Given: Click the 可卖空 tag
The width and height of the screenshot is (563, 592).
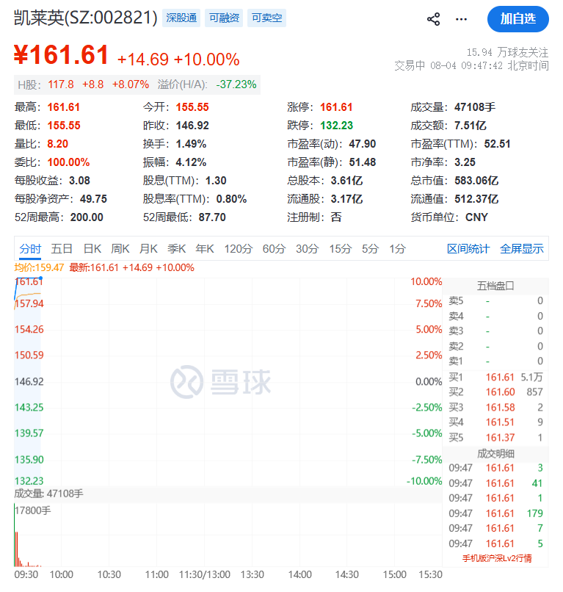Looking at the screenshot, I should click(x=266, y=18).
